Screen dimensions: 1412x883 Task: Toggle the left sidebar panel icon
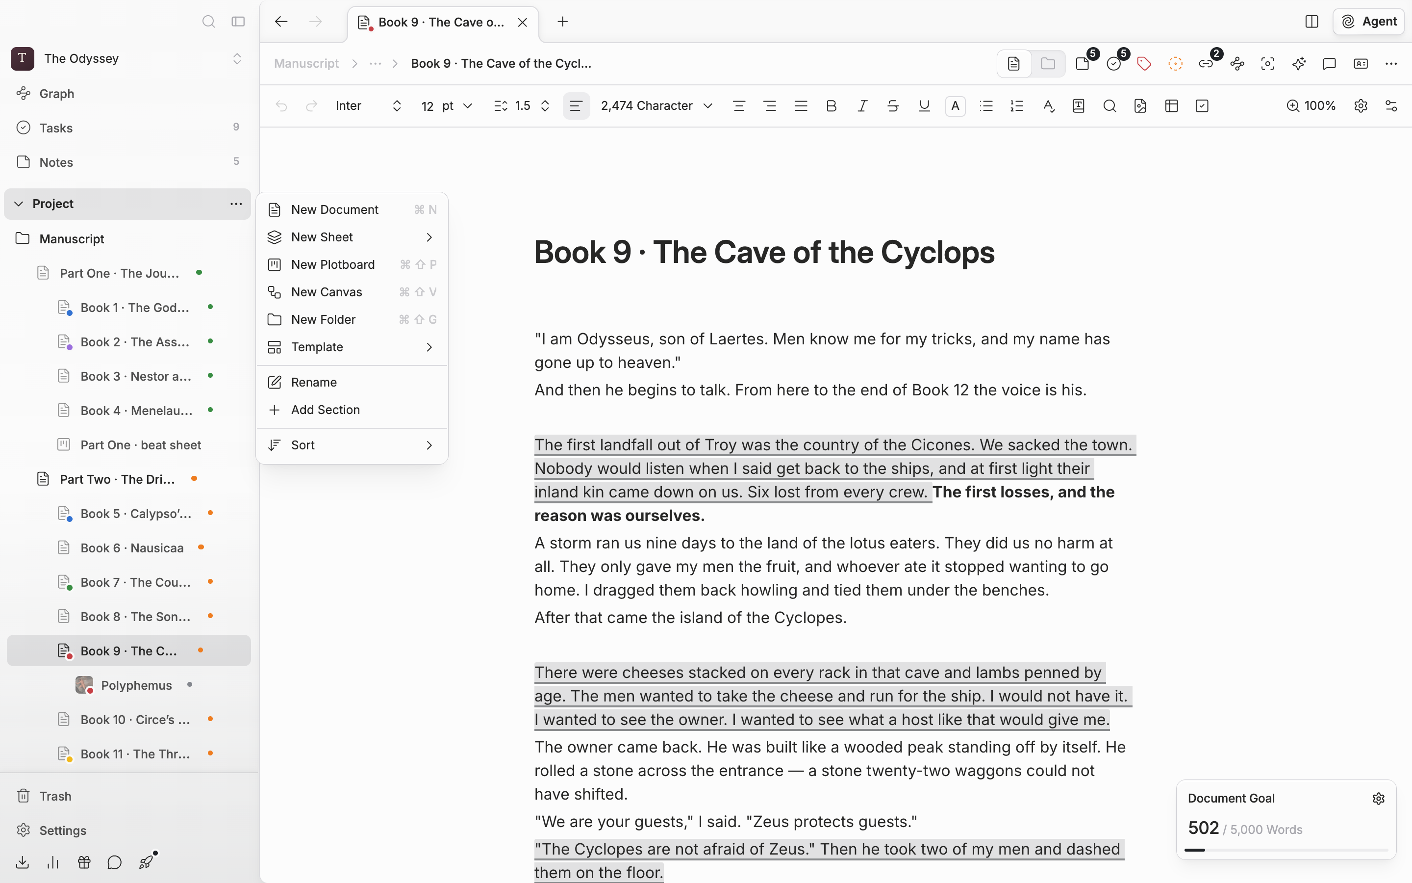(238, 22)
